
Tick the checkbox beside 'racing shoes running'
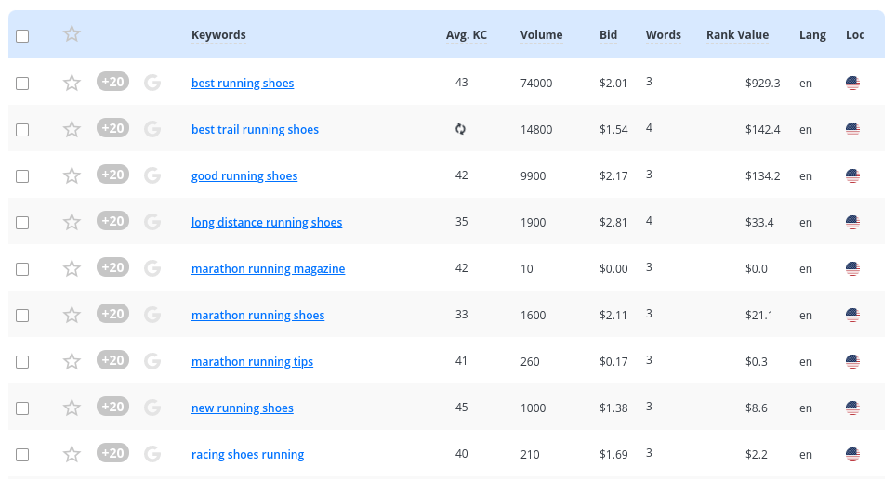[x=22, y=455]
